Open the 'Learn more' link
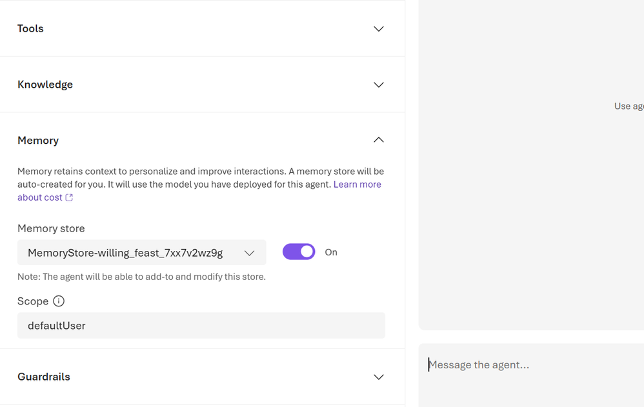 click(357, 184)
